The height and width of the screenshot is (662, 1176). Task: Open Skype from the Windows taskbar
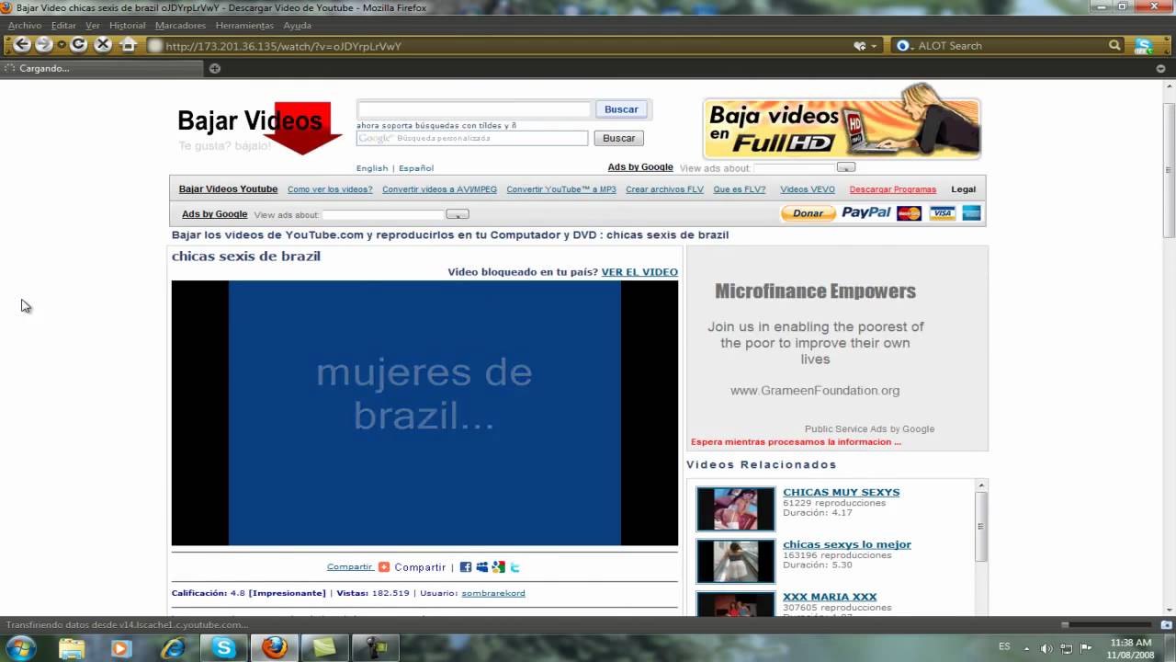tap(224, 647)
